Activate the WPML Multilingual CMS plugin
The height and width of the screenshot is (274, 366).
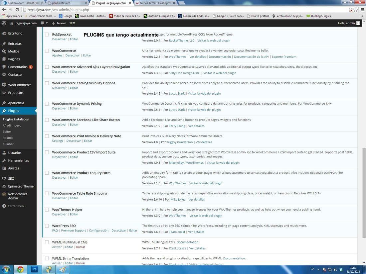point(57,247)
